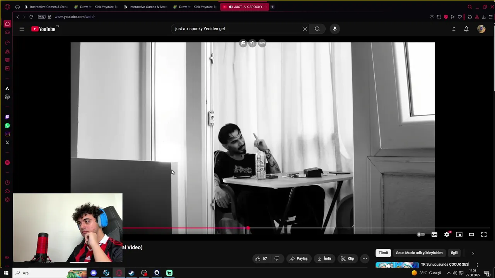This screenshot has width=495, height=278.
Task: Open a new browser tab
Action: tap(272, 7)
